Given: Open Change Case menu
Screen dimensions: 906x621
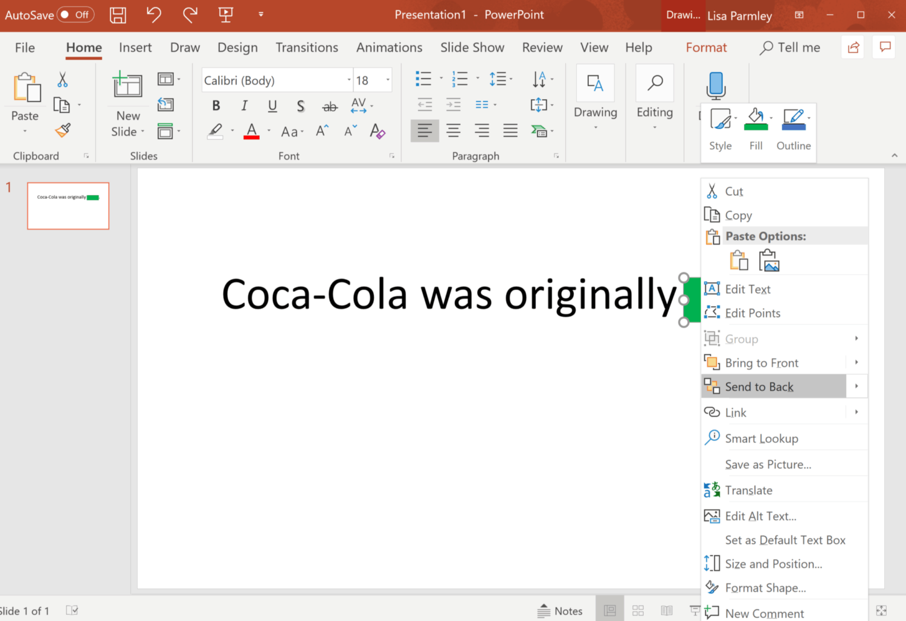Looking at the screenshot, I should (x=292, y=131).
